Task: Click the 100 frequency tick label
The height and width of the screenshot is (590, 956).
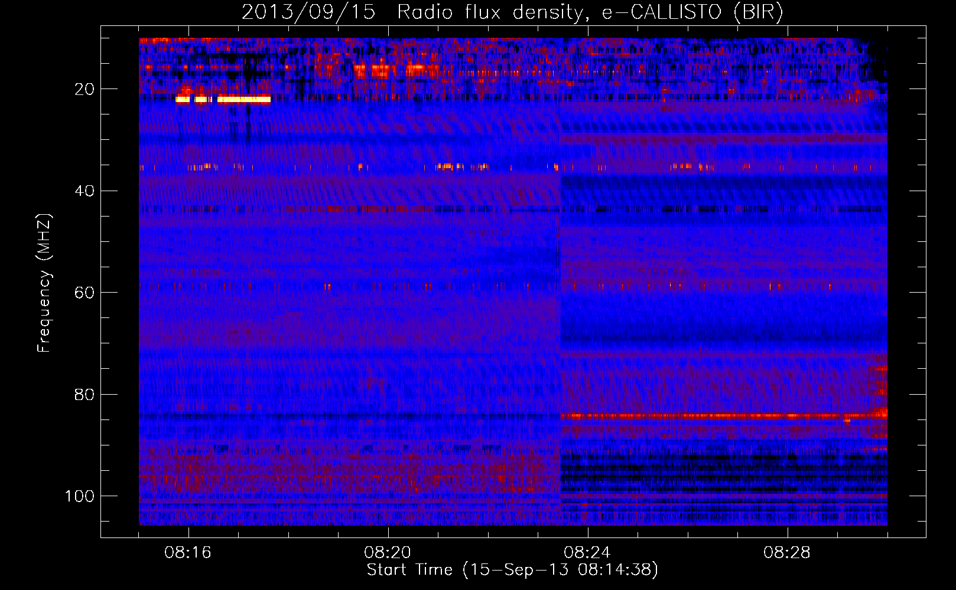Action: click(x=80, y=496)
